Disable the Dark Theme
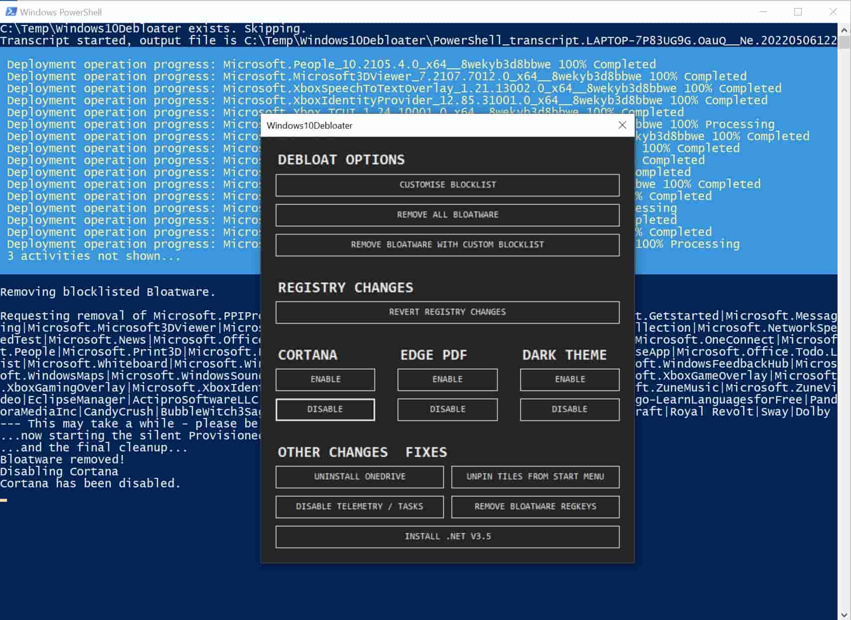This screenshot has width=851, height=620. [569, 410]
